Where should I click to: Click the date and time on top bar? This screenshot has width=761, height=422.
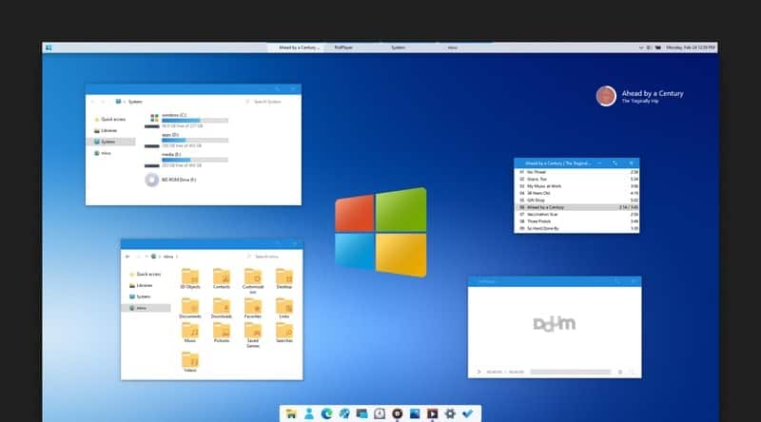click(691, 48)
